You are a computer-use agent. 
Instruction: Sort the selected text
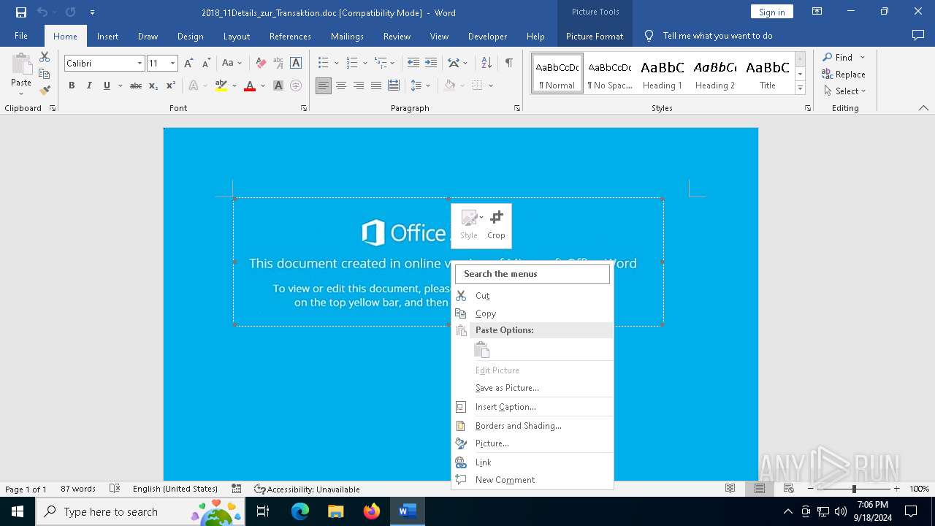486,63
